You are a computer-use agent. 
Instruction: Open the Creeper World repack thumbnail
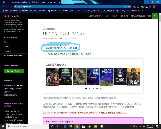(106, 77)
